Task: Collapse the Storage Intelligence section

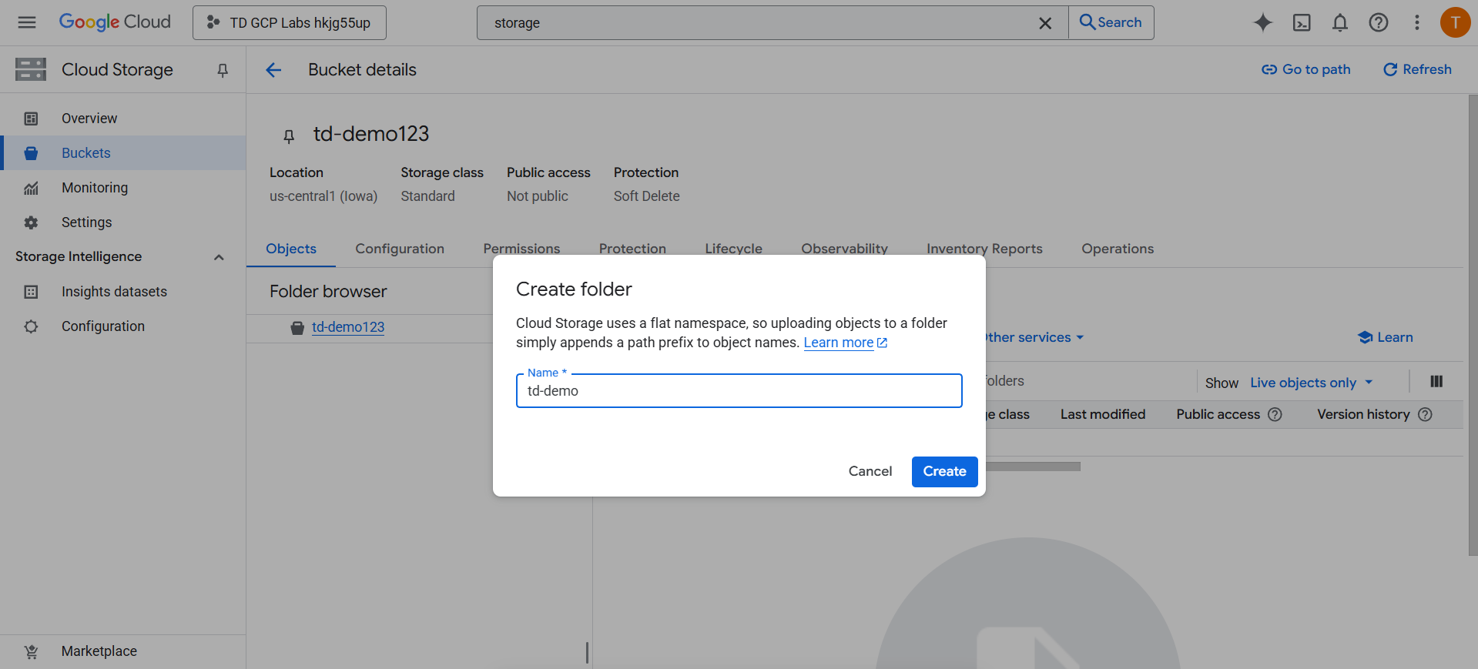Action: (219, 257)
